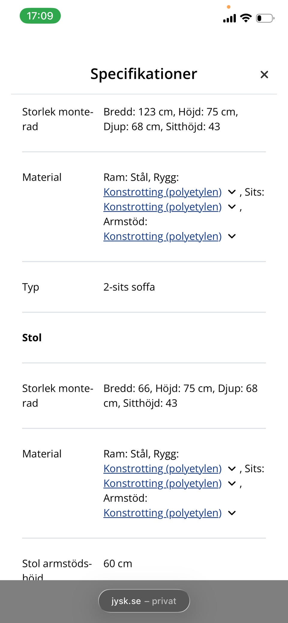Close the Specifikationer panel with the X

point(264,75)
